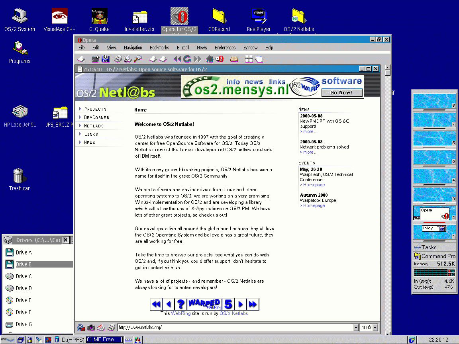Select the CDRecord folder icon

pos(219,20)
